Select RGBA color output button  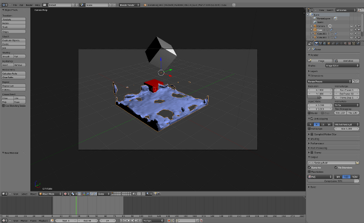pos(355,176)
